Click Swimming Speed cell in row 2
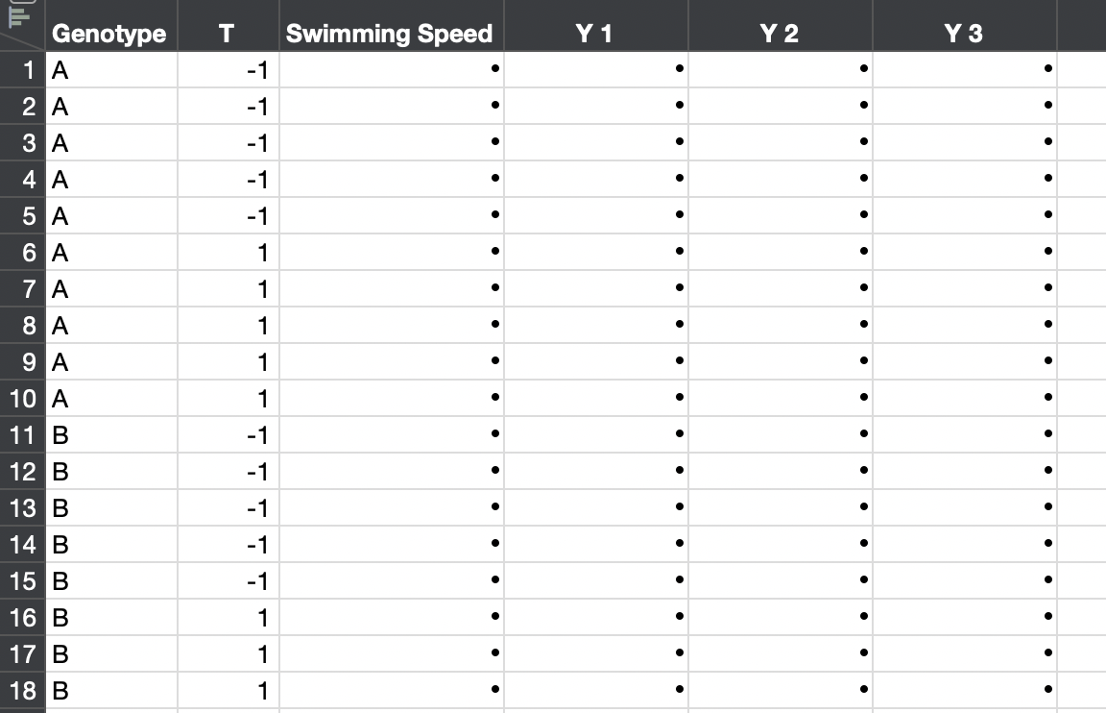The width and height of the screenshot is (1106, 713). pos(391,107)
